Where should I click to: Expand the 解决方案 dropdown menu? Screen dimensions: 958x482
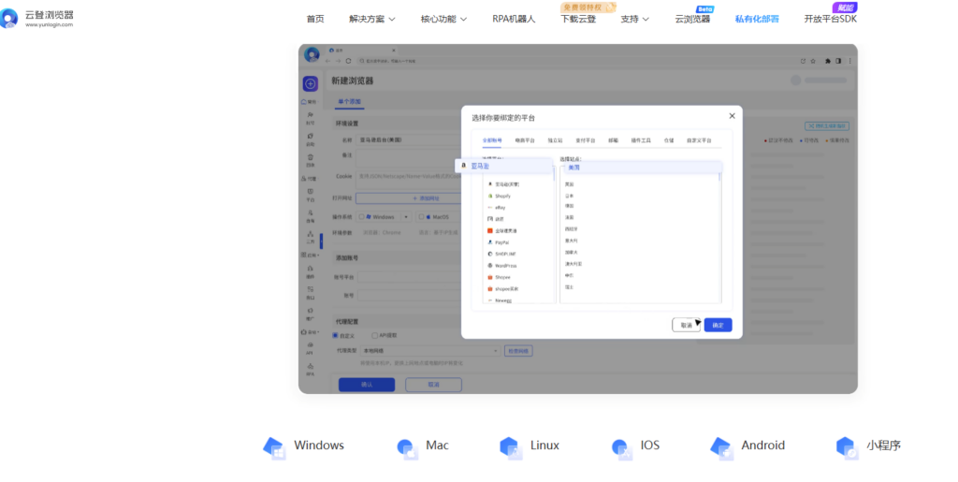(371, 19)
